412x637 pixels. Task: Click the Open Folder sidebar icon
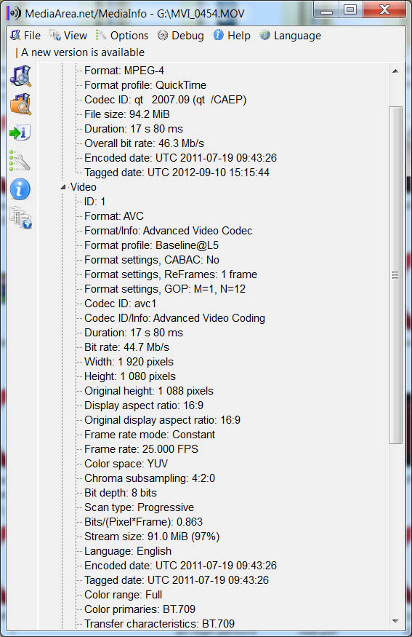tap(20, 104)
